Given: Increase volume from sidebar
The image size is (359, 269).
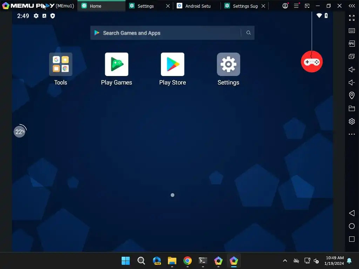Looking at the screenshot, I should coord(352,69).
